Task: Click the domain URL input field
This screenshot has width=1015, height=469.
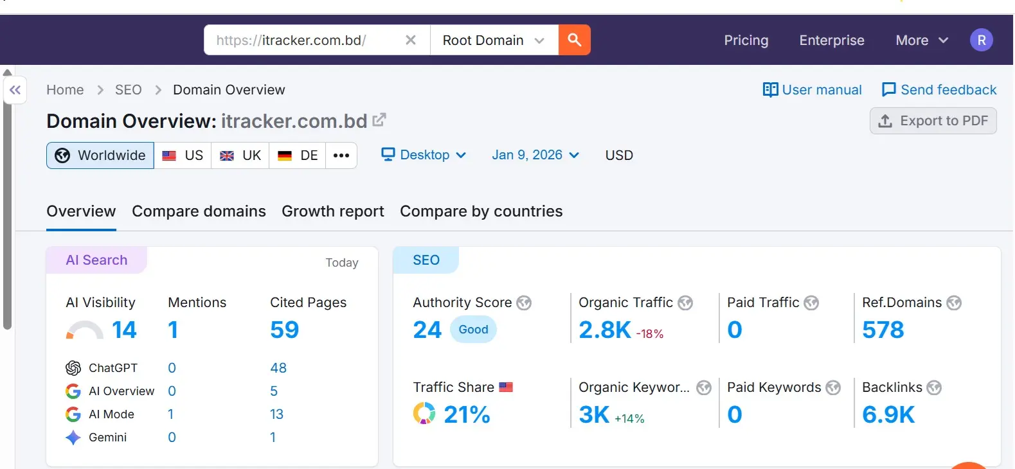Action: pyautogui.click(x=302, y=40)
